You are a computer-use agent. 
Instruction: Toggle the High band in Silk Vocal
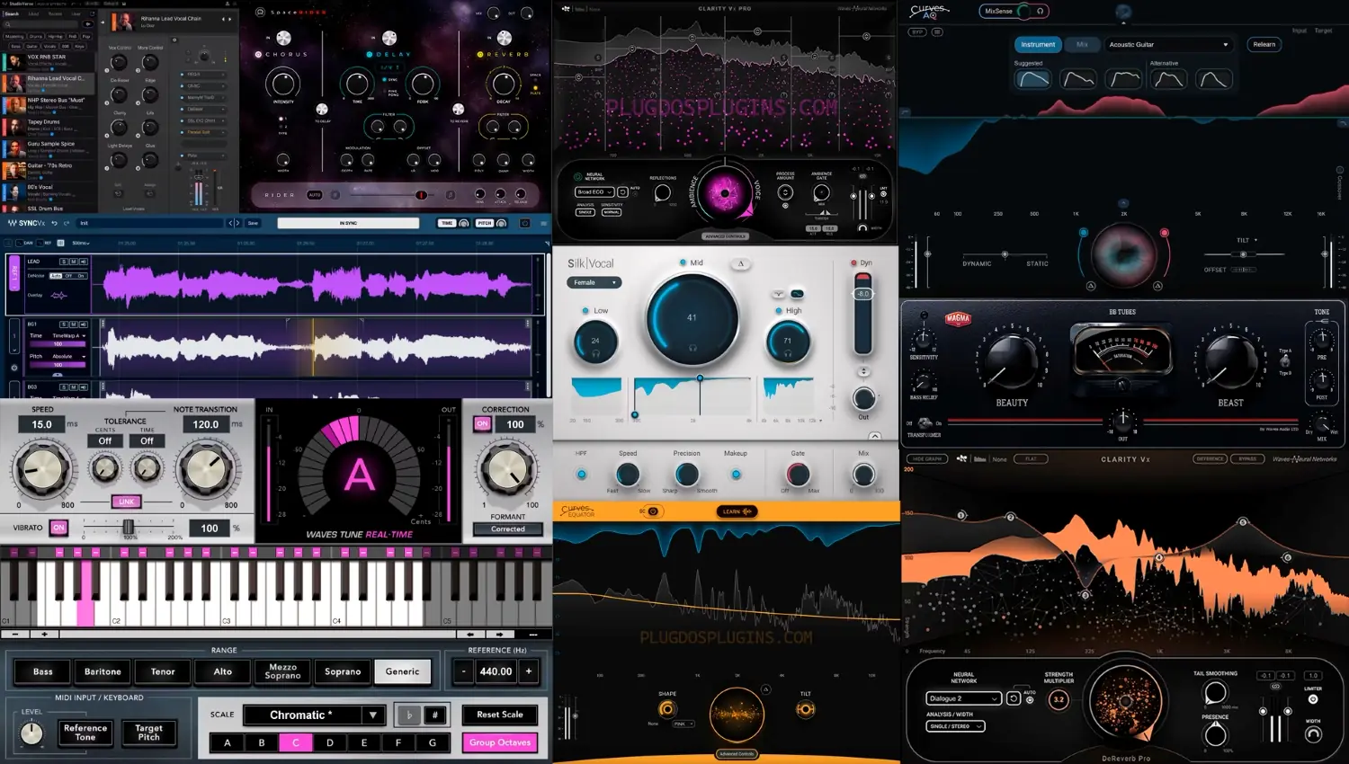tap(779, 311)
